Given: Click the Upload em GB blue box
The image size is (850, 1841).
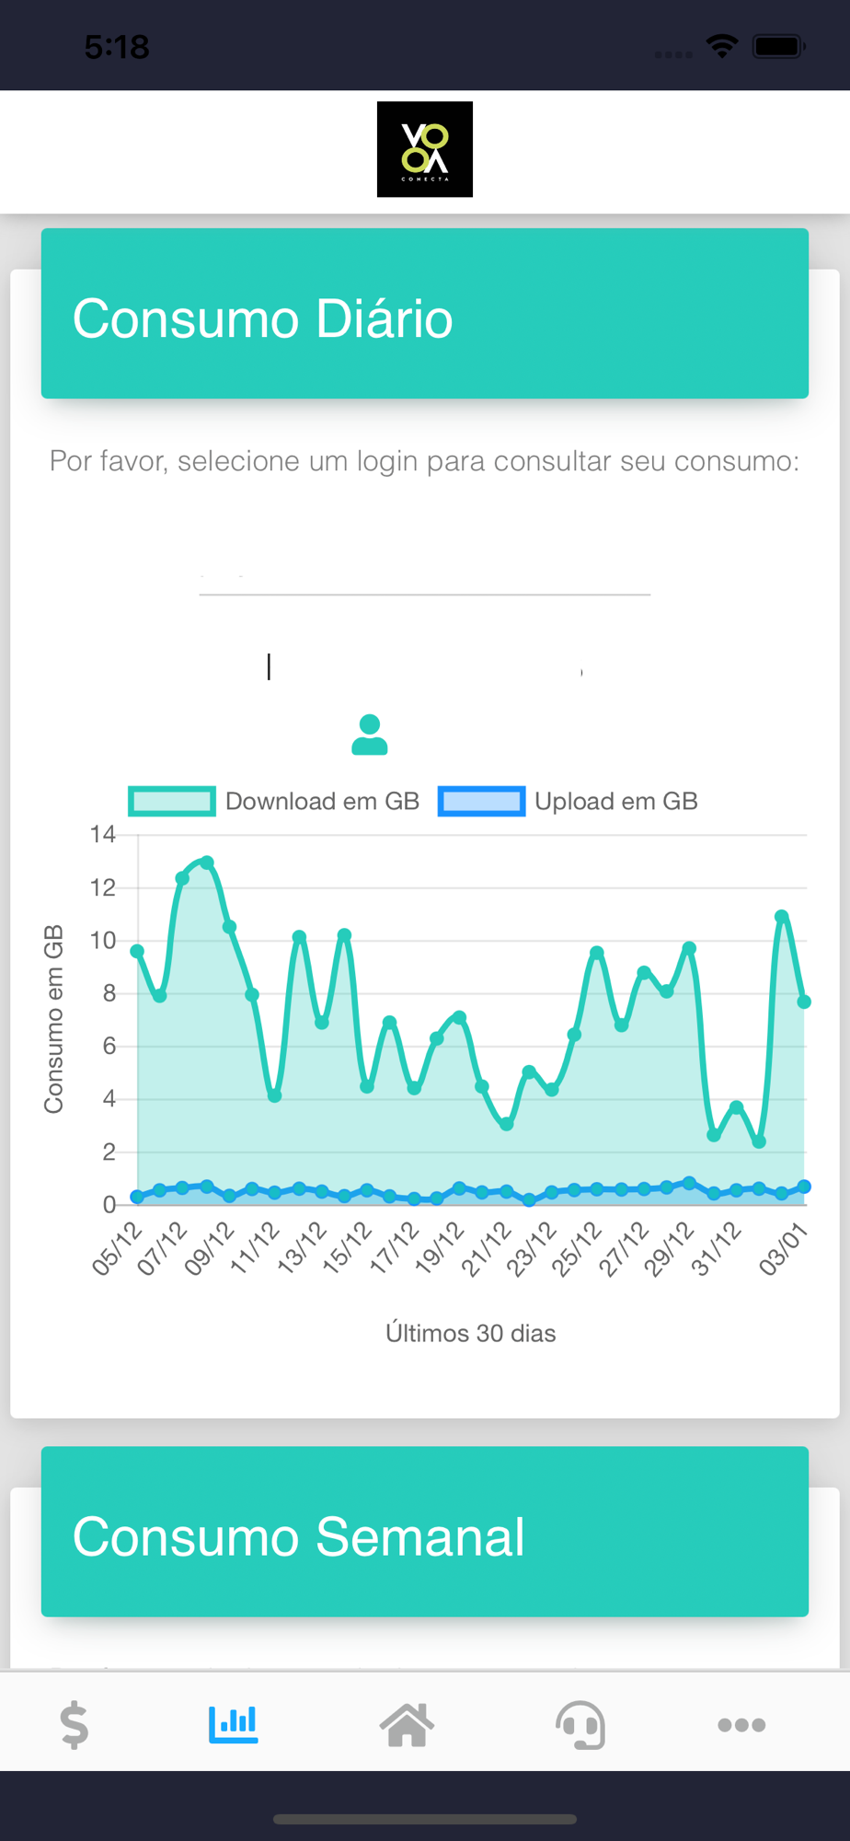Looking at the screenshot, I should 481,801.
